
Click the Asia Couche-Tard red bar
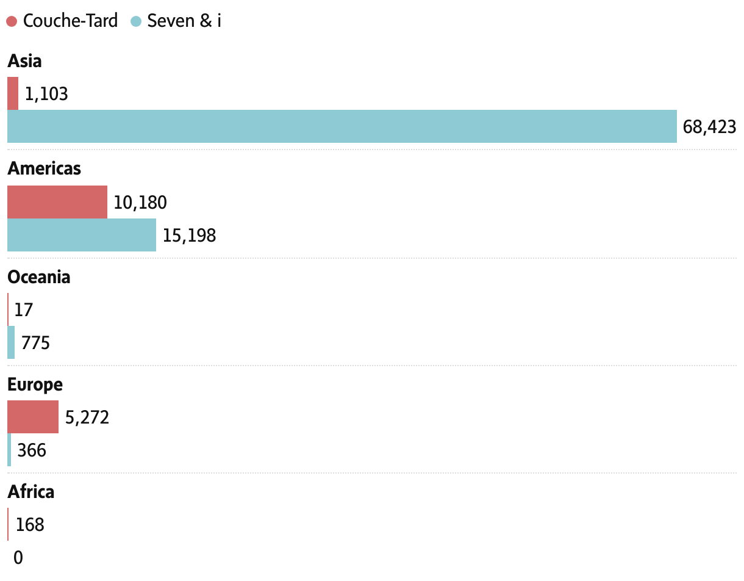click(13, 93)
